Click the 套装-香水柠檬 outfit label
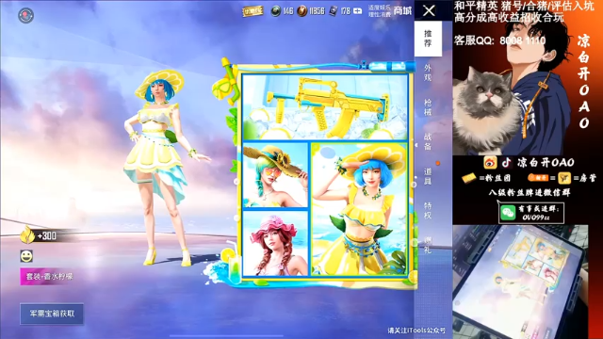The width and height of the screenshot is (603, 339). [49, 276]
